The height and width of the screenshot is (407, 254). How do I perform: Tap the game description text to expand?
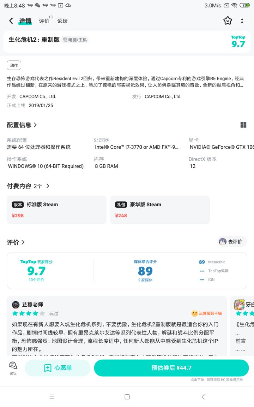tap(125, 82)
